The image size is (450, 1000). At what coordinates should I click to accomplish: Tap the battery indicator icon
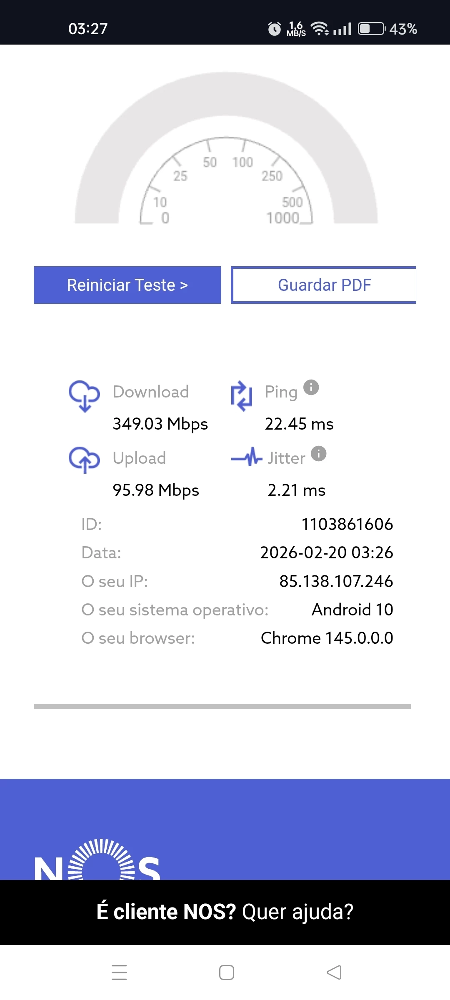372,29
